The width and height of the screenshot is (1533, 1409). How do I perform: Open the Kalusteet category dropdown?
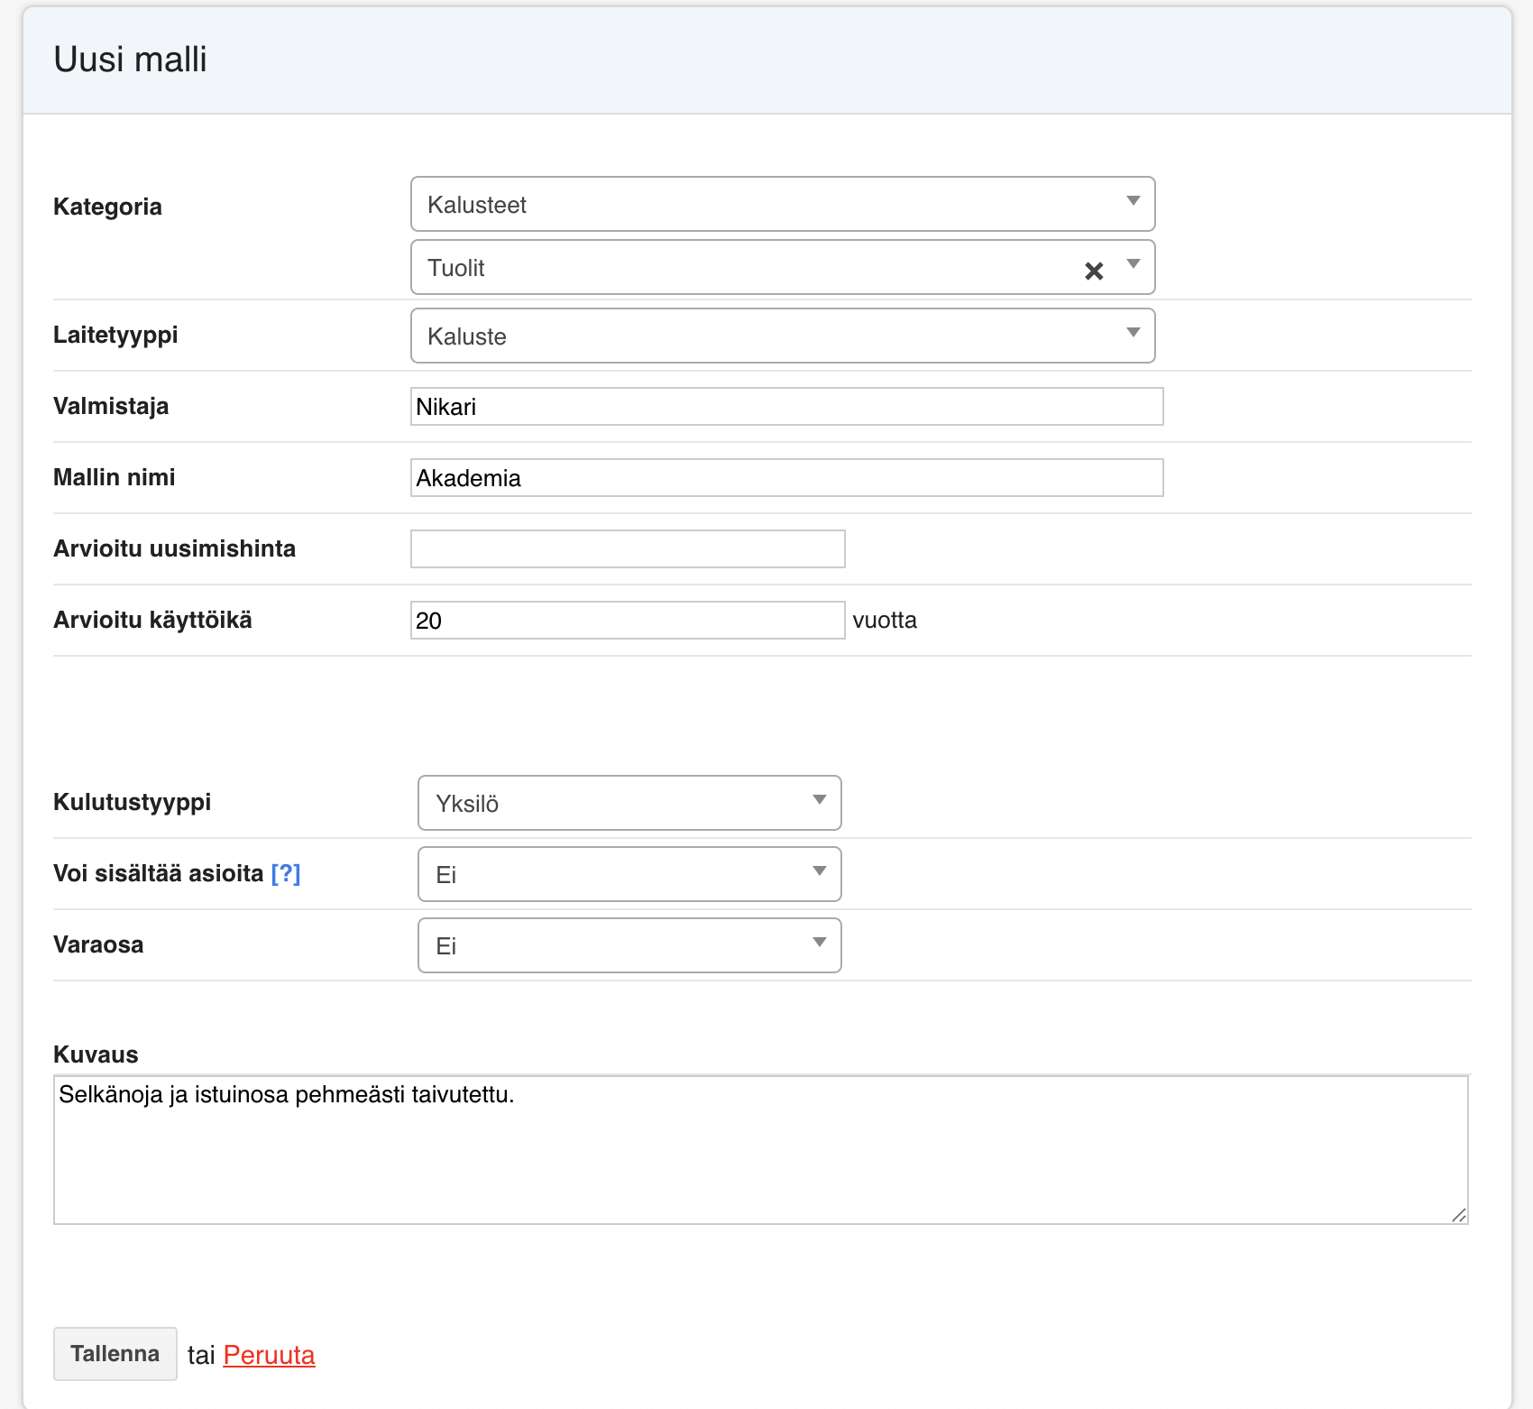(782, 205)
